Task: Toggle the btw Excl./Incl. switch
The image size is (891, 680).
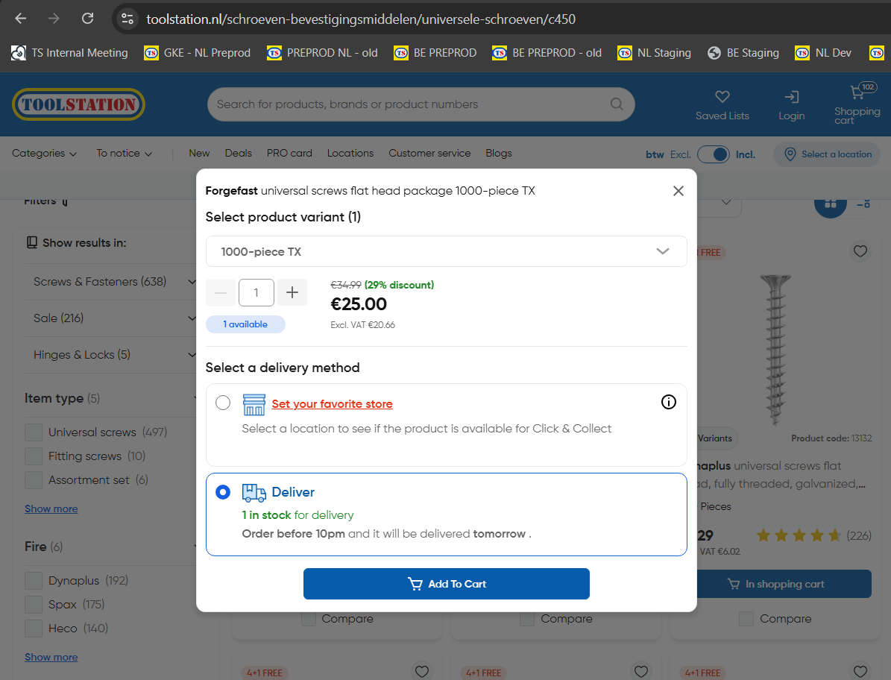Action: 713,154
